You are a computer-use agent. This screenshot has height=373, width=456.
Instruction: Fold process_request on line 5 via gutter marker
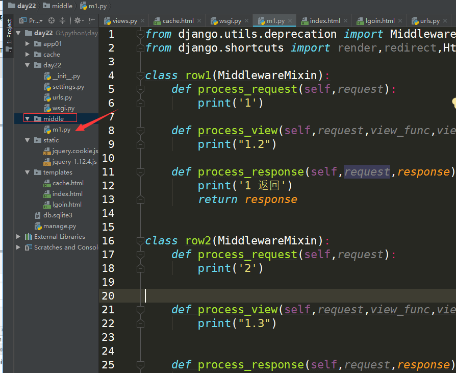(x=140, y=89)
